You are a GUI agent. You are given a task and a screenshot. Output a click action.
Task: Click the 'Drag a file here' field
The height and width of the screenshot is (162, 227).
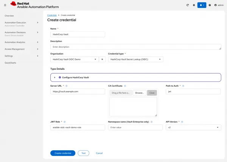pos(121,93)
